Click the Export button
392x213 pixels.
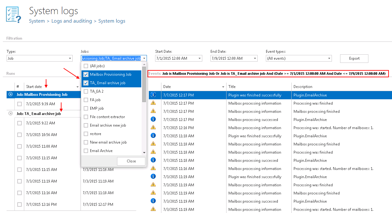pos(354,58)
